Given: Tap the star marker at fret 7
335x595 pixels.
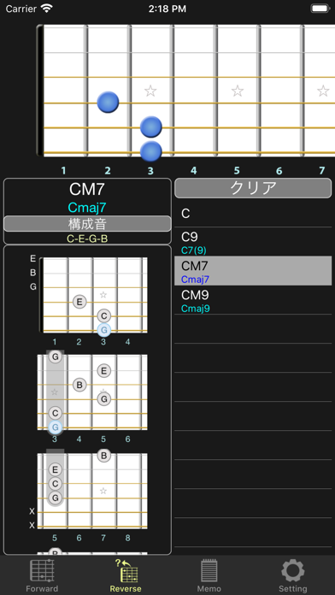Looking at the screenshot, I should coord(323,91).
